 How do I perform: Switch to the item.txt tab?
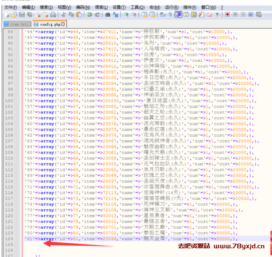pos(17,24)
